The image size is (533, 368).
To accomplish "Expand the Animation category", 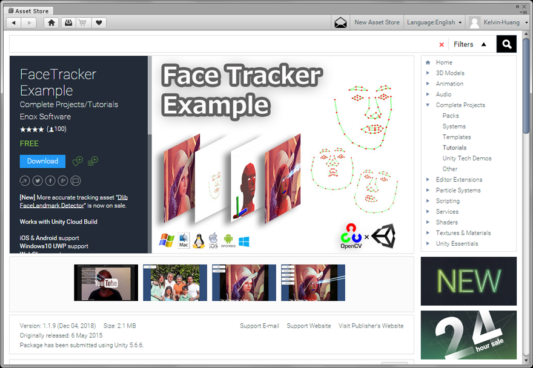I will (x=428, y=84).
